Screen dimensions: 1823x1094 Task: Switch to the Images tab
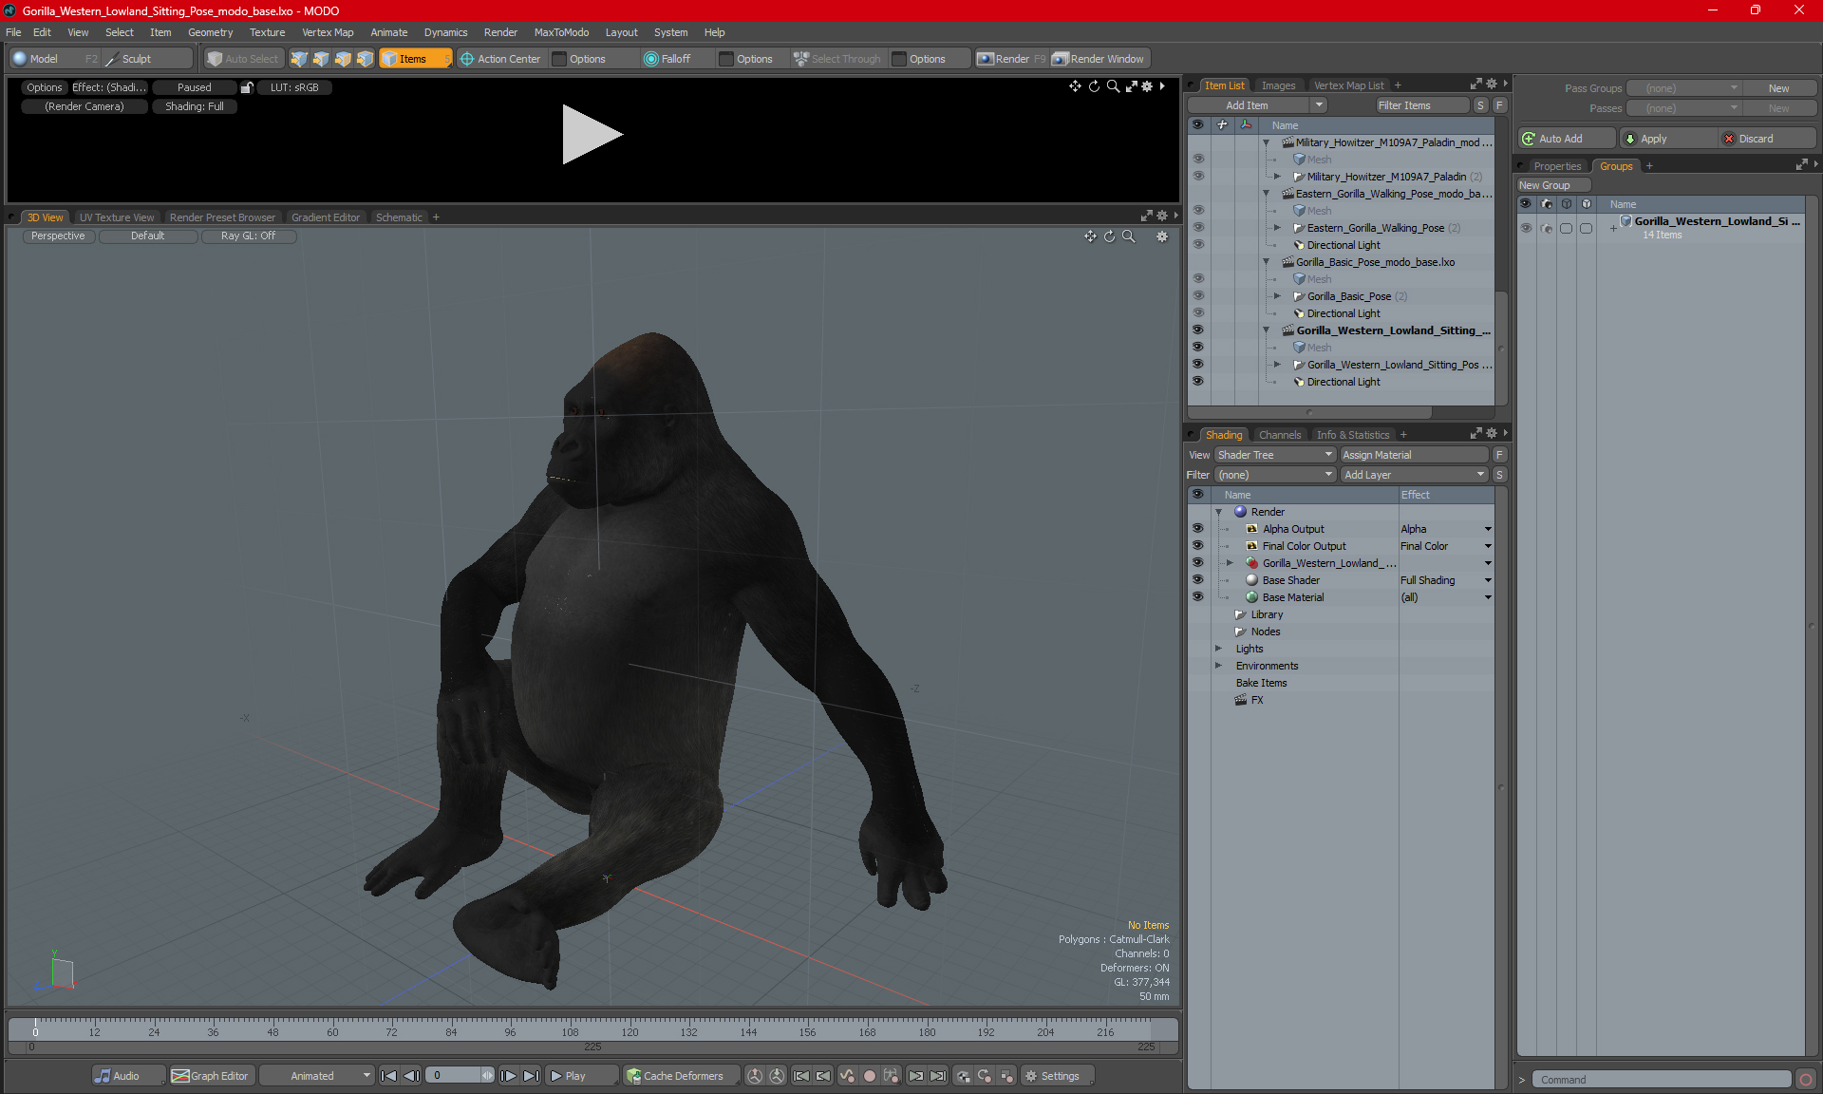point(1278,85)
